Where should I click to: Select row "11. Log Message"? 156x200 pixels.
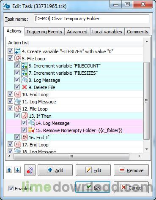click(x=74, y=102)
